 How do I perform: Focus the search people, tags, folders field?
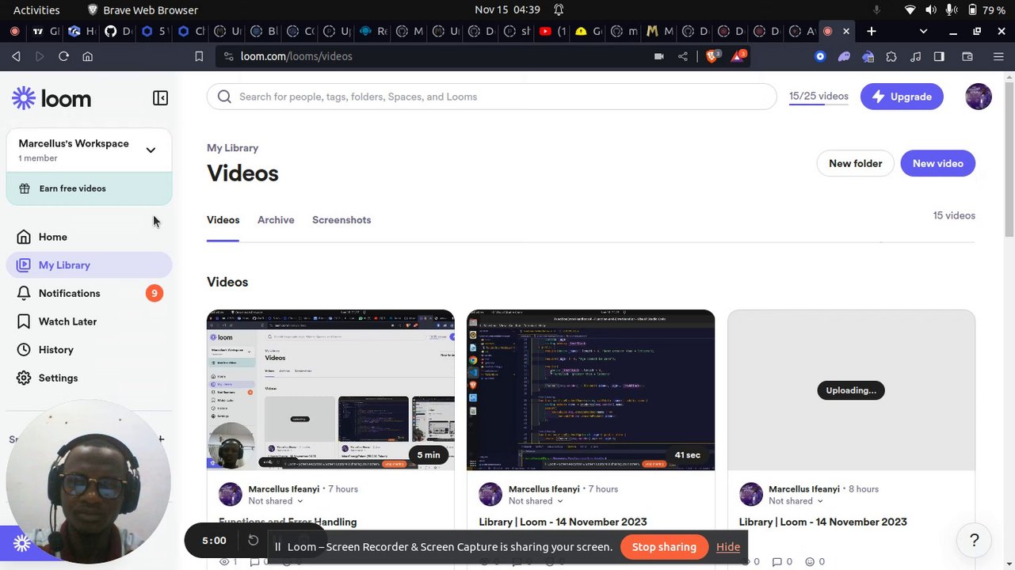pos(492,97)
